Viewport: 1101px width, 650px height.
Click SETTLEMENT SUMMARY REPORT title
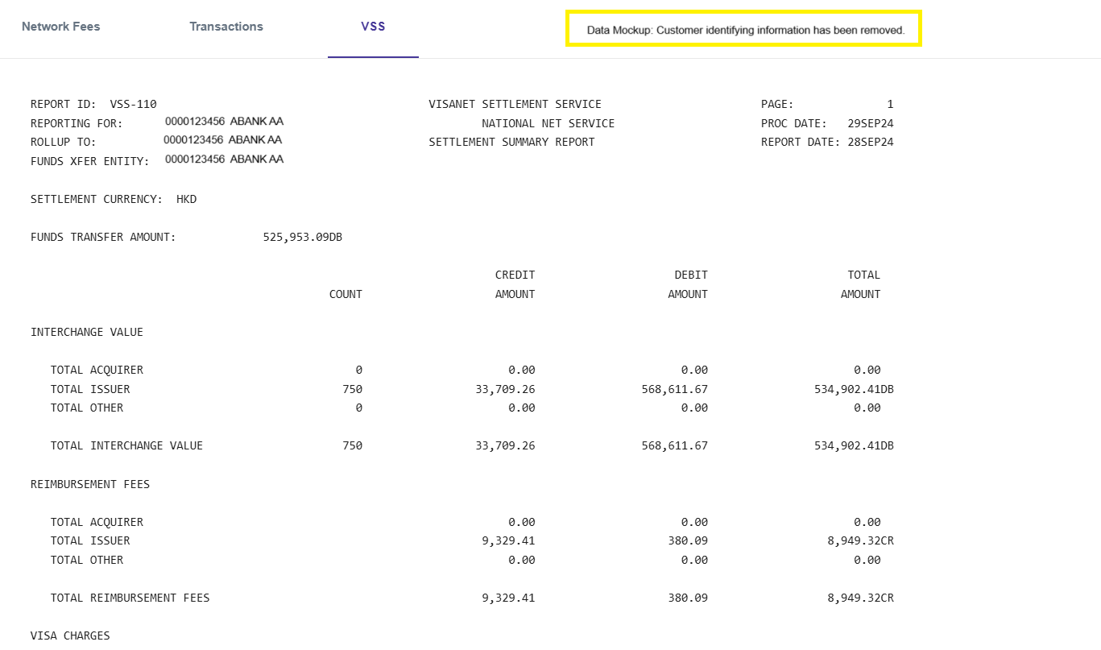[x=511, y=142]
